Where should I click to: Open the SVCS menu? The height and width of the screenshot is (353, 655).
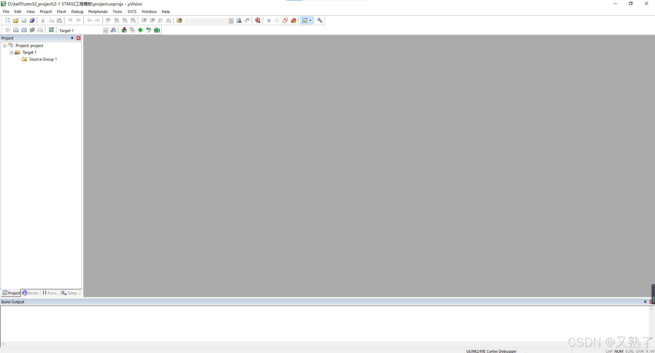tap(132, 12)
